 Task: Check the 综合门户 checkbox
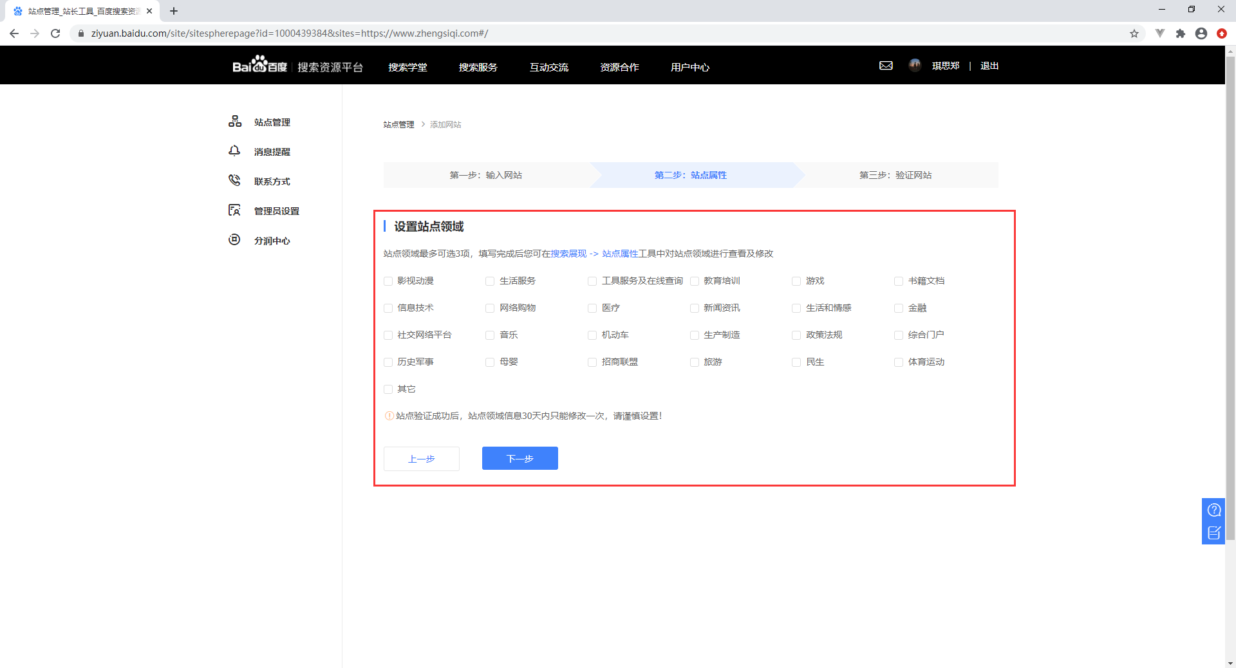[899, 335]
